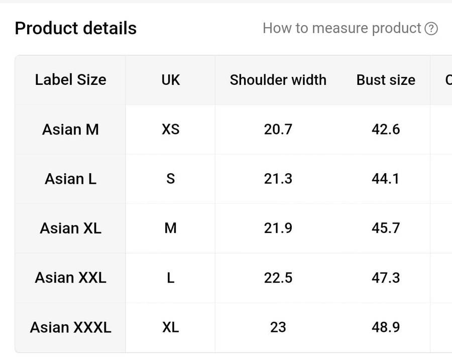Viewport: 452px width, 361px height.
Task: Click the partially visible fifth column header
Action: 447,80
